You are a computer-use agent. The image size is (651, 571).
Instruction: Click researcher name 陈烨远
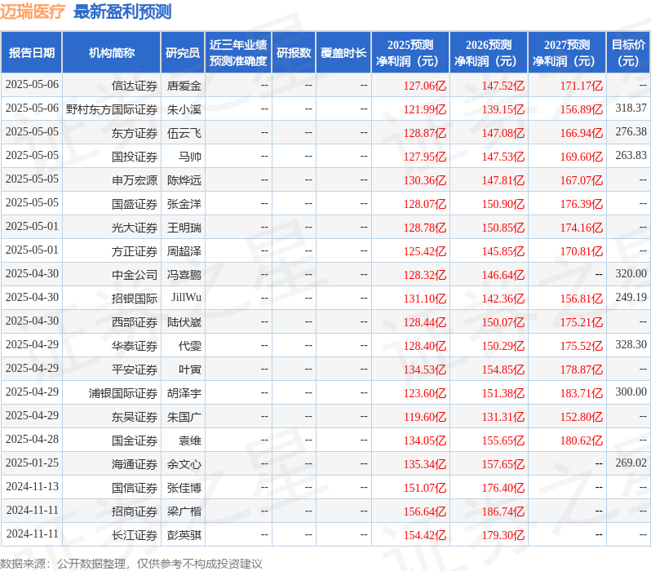coord(184,180)
